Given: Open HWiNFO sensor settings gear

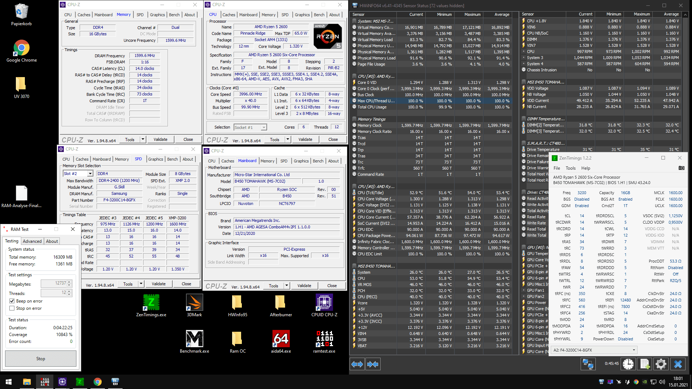Looking at the screenshot, I should pos(661,364).
